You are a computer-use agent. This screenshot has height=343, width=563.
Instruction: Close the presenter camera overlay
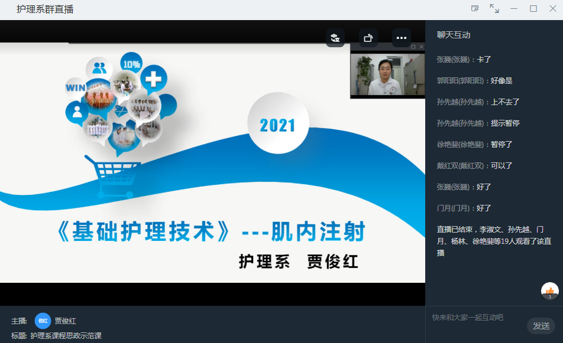421,47
